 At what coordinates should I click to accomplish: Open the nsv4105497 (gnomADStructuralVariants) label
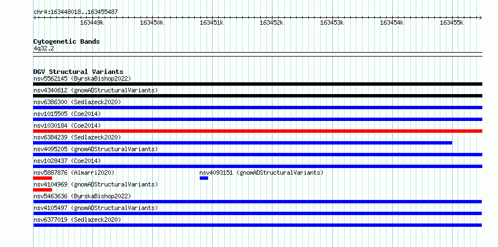pos(96,208)
